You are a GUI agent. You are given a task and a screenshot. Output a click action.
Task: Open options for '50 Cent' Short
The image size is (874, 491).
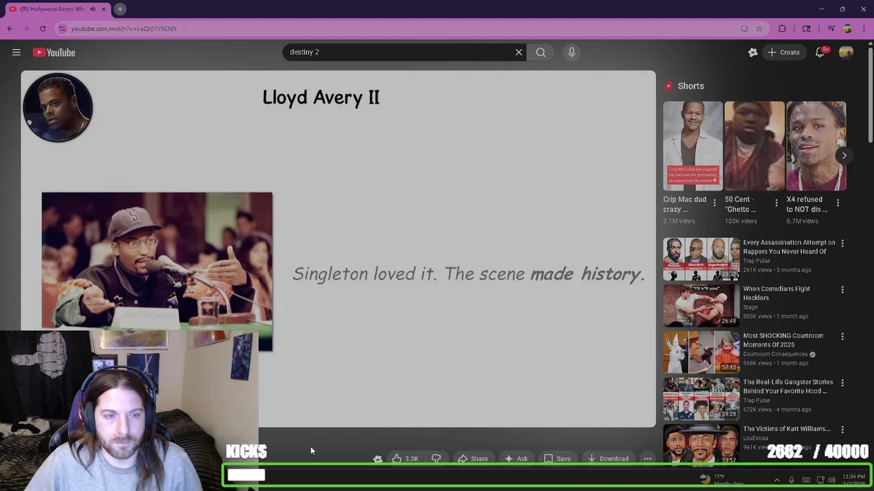click(x=776, y=203)
